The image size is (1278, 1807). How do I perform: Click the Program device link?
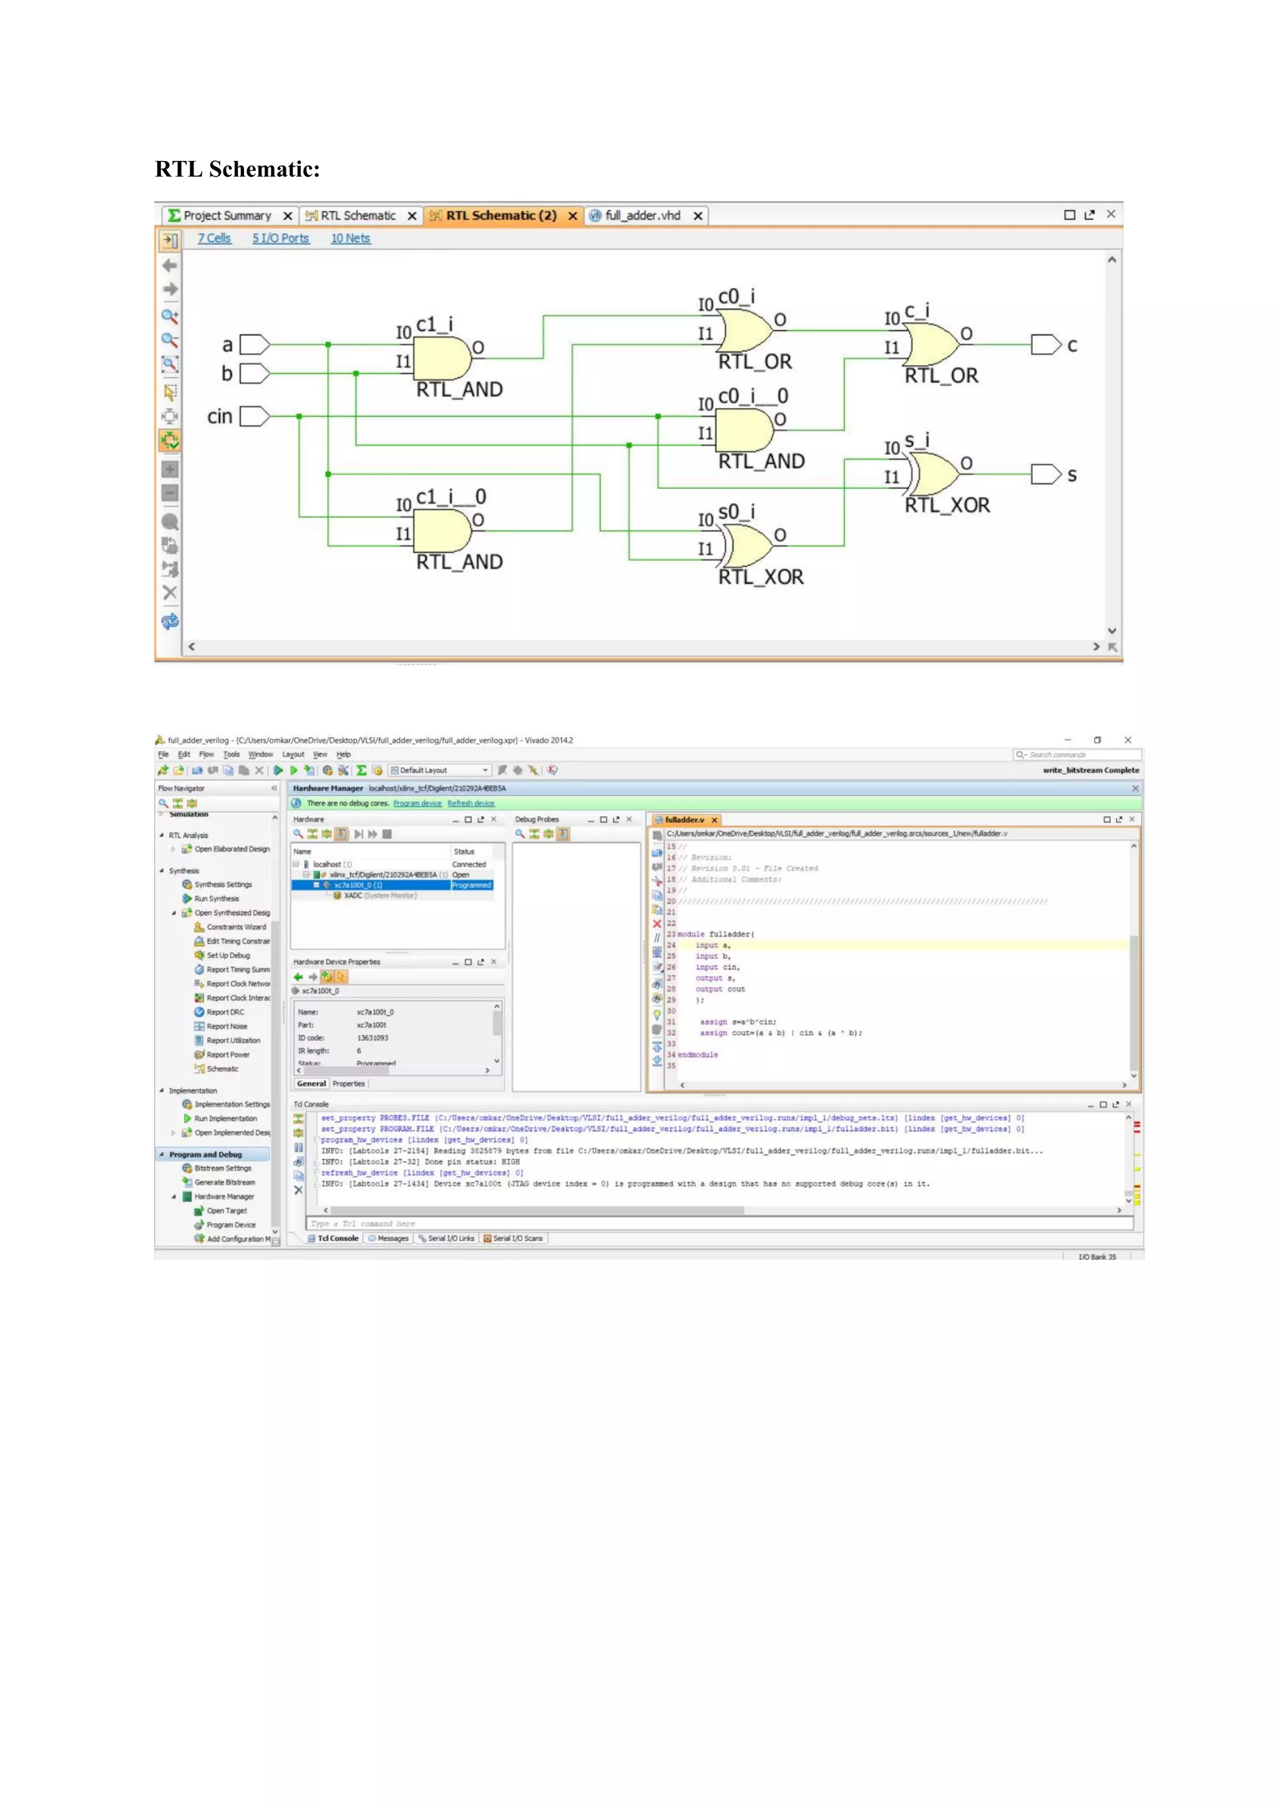click(417, 804)
